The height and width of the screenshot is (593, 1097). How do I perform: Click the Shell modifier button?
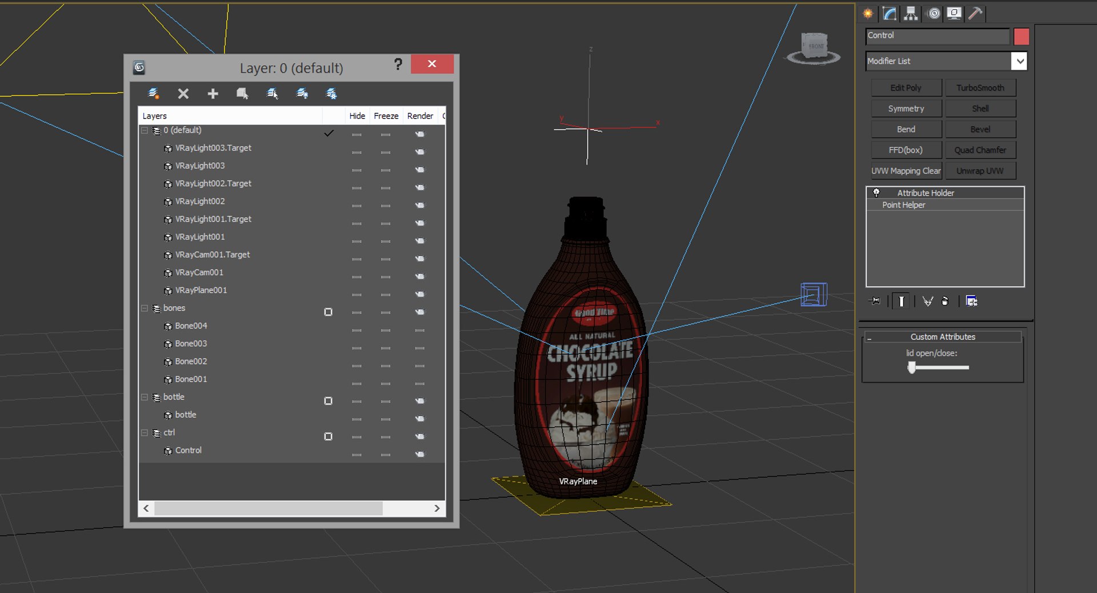[x=980, y=109]
